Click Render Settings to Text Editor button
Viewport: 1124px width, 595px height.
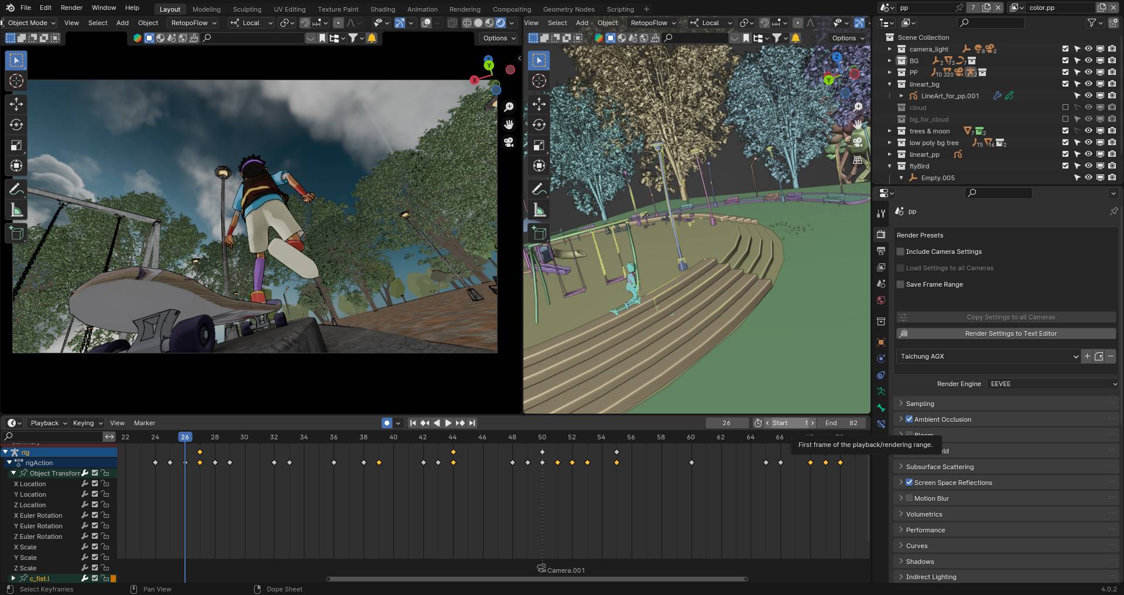point(1010,333)
